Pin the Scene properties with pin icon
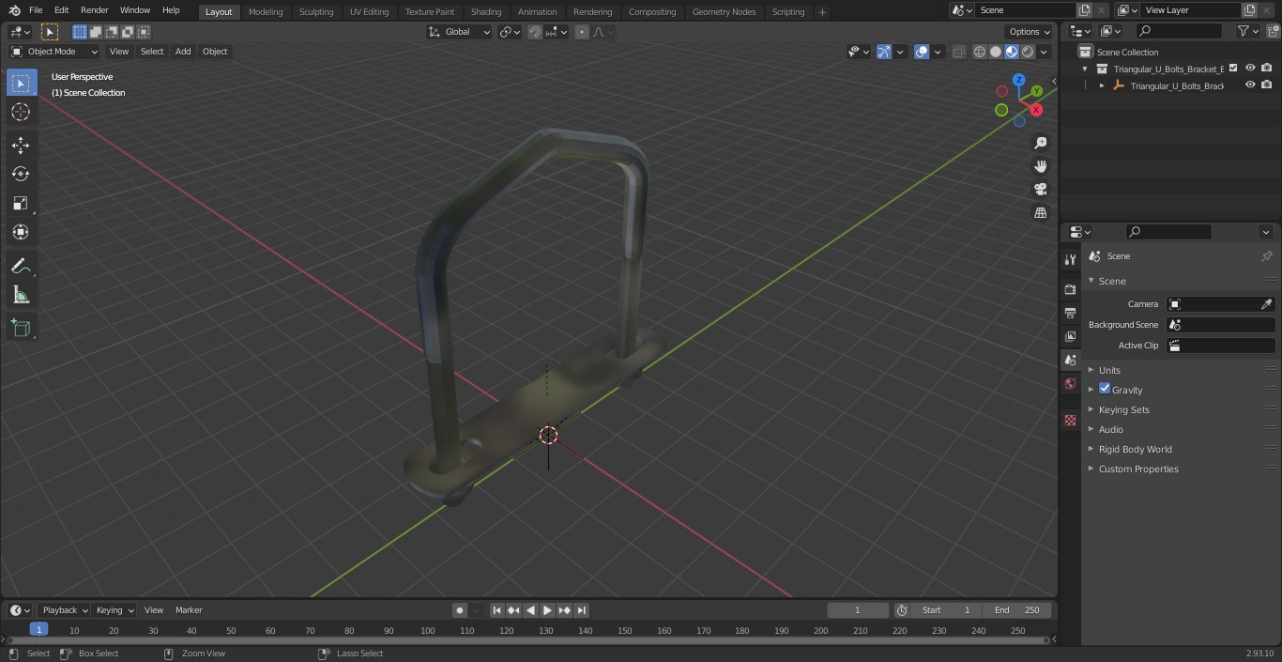The width and height of the screenshot is (1282, 662). pos(1266,256)
